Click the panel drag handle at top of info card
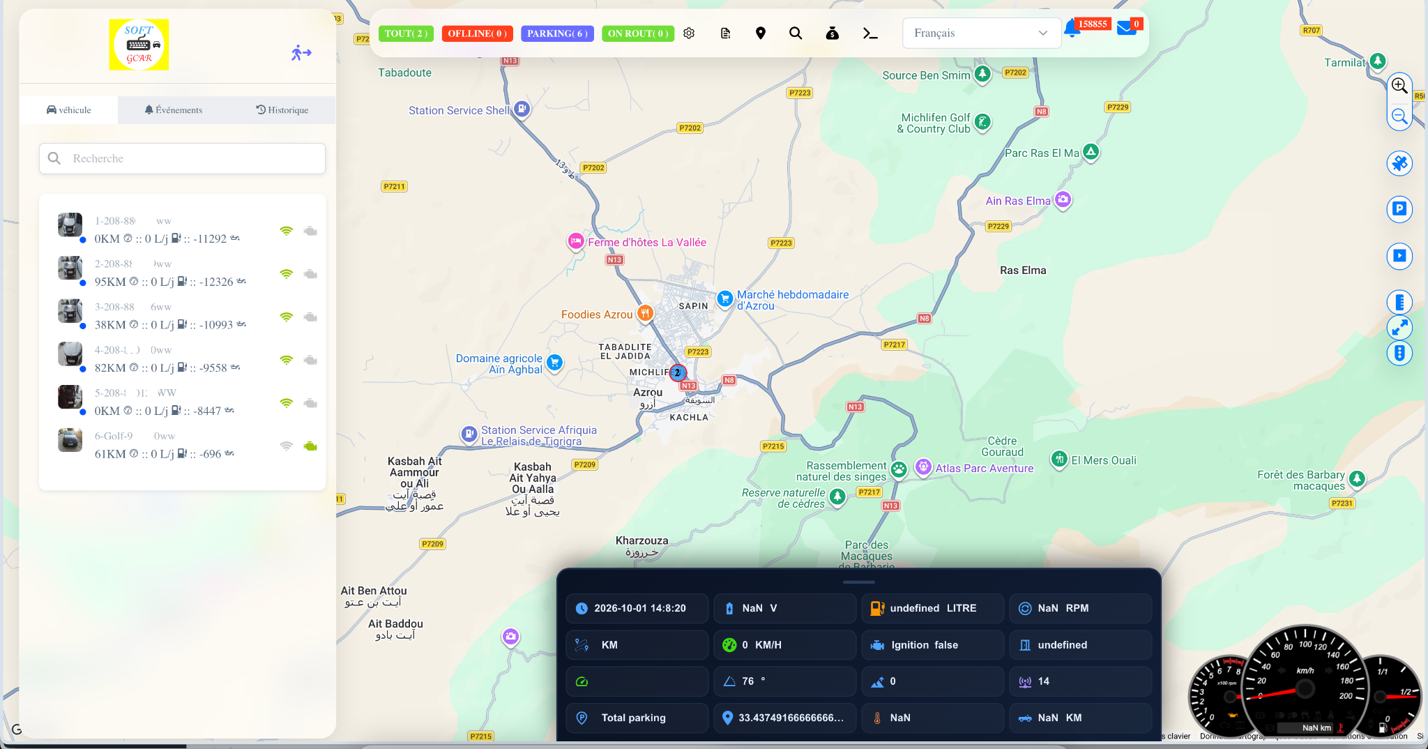1428x749 pixels. point(858,582)
